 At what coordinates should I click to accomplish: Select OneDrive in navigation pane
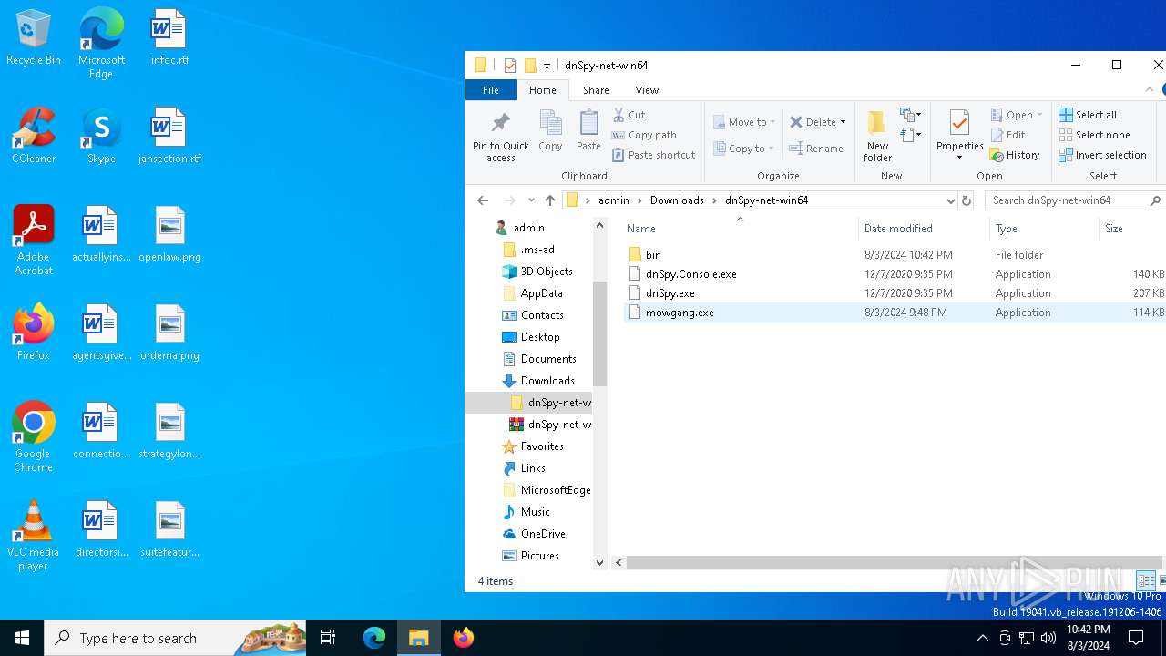click(543, 534)
